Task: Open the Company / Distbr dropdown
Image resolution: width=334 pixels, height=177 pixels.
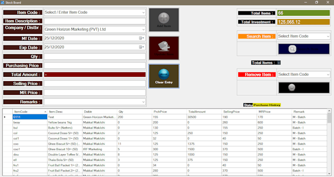Action: pyautogui.click(x=143, y=29)
